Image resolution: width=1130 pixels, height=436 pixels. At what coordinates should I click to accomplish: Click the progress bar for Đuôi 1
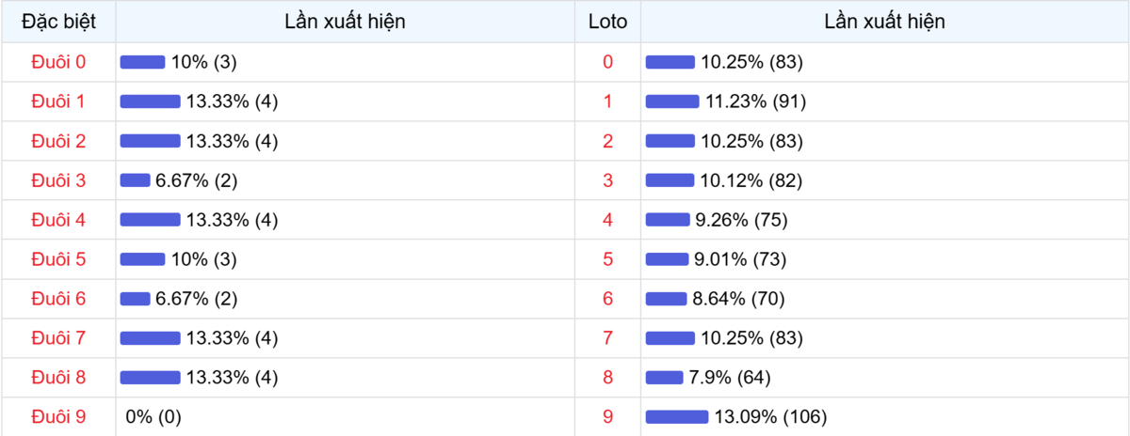[x=150, y=101]
